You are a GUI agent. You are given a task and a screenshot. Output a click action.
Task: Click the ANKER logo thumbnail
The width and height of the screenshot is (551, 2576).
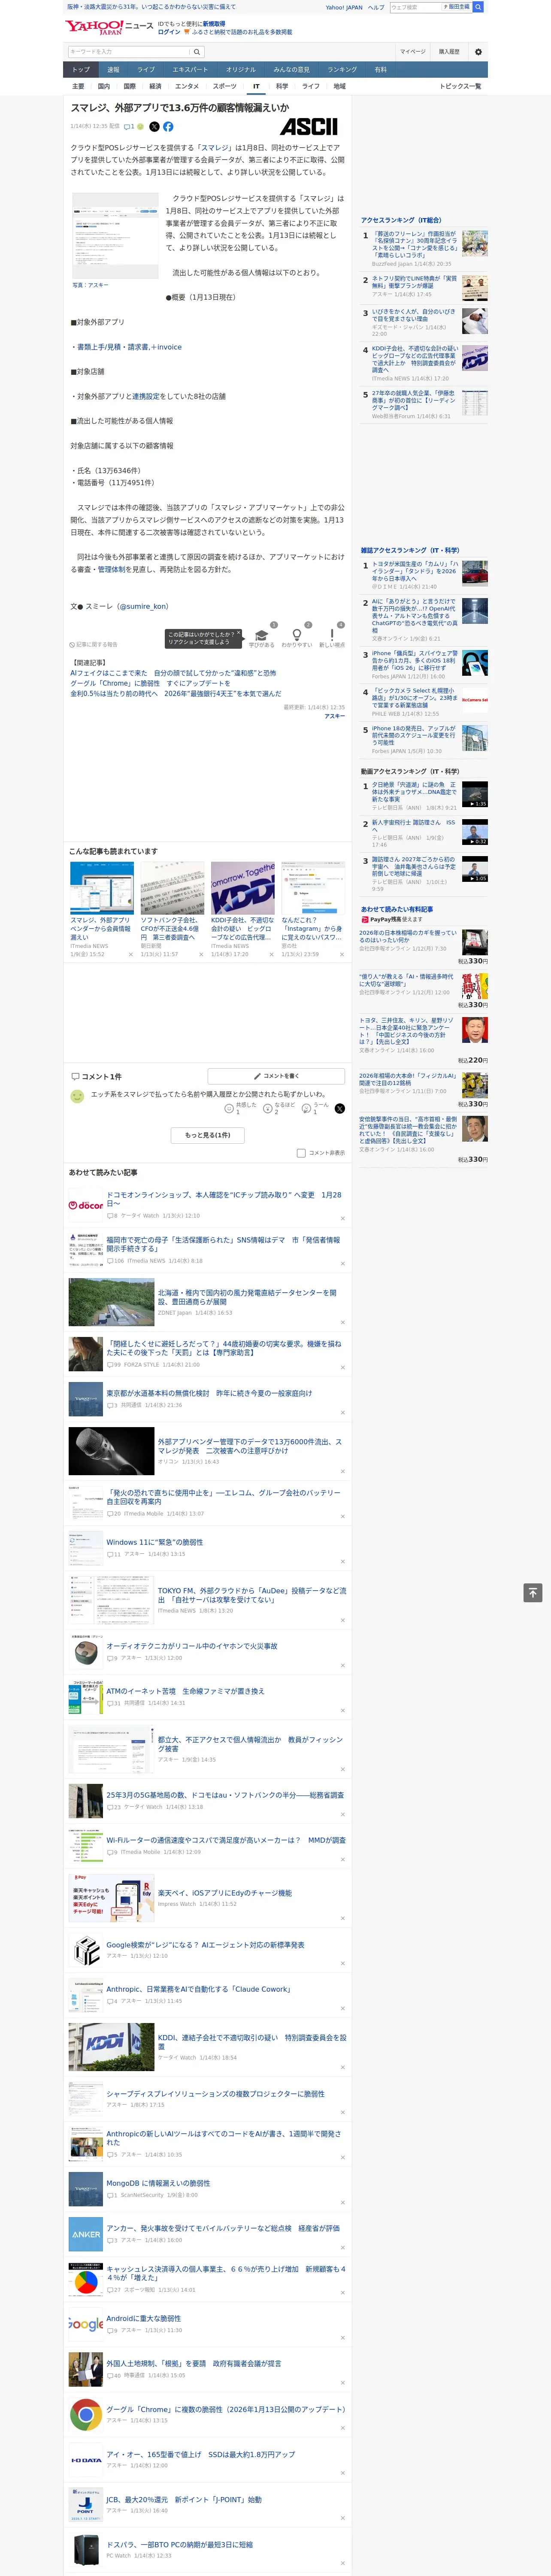(x=86, y=2234)
